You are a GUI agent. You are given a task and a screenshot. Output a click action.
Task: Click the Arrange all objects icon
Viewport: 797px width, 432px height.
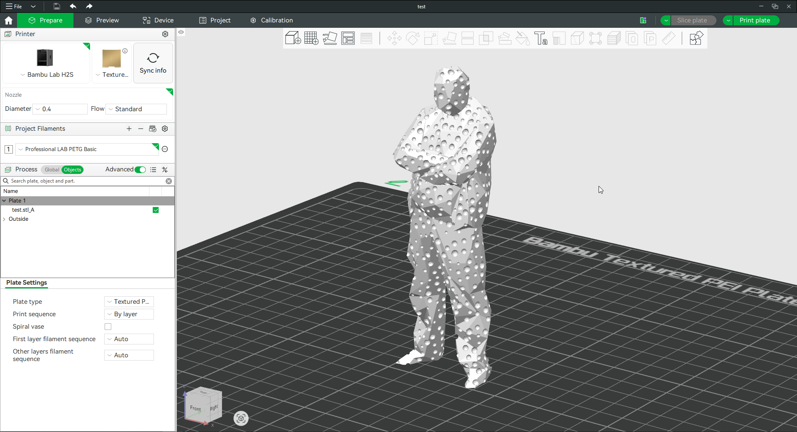point(348,38)
